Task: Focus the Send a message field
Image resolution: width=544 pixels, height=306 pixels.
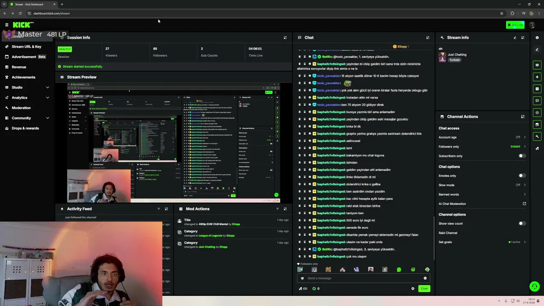Action: (363, 278)
